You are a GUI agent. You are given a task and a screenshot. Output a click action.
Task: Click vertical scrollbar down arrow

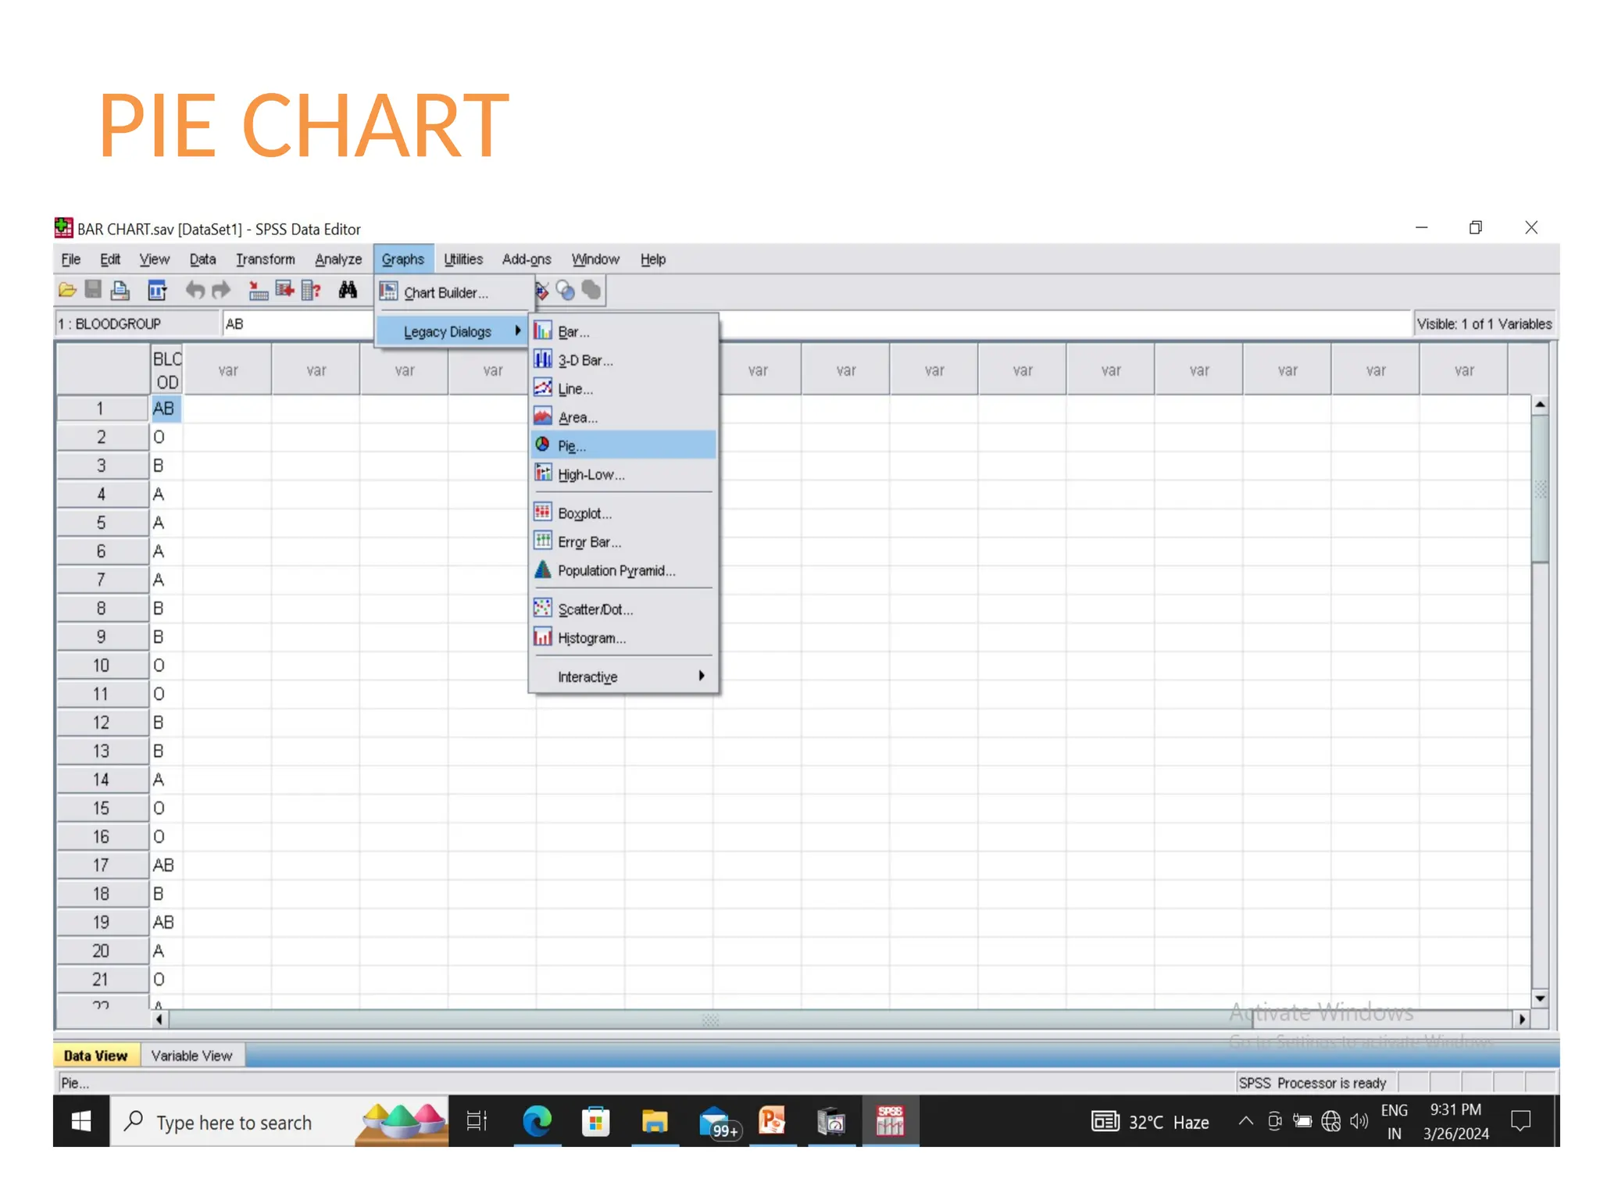[x=1539, y=998]
